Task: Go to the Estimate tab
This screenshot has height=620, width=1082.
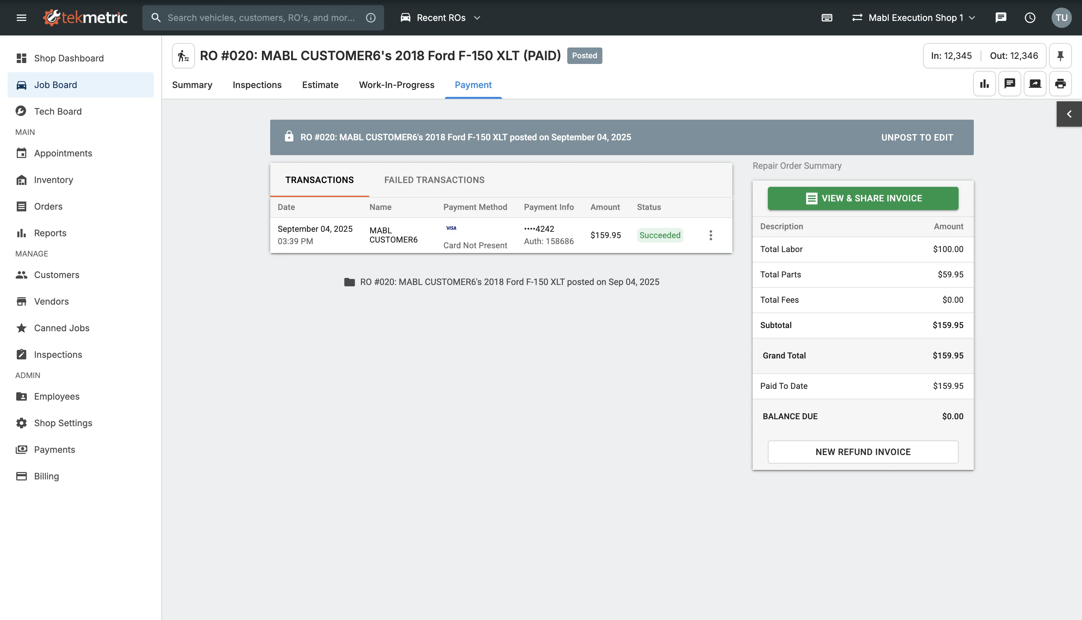Action: pos(320,85)
